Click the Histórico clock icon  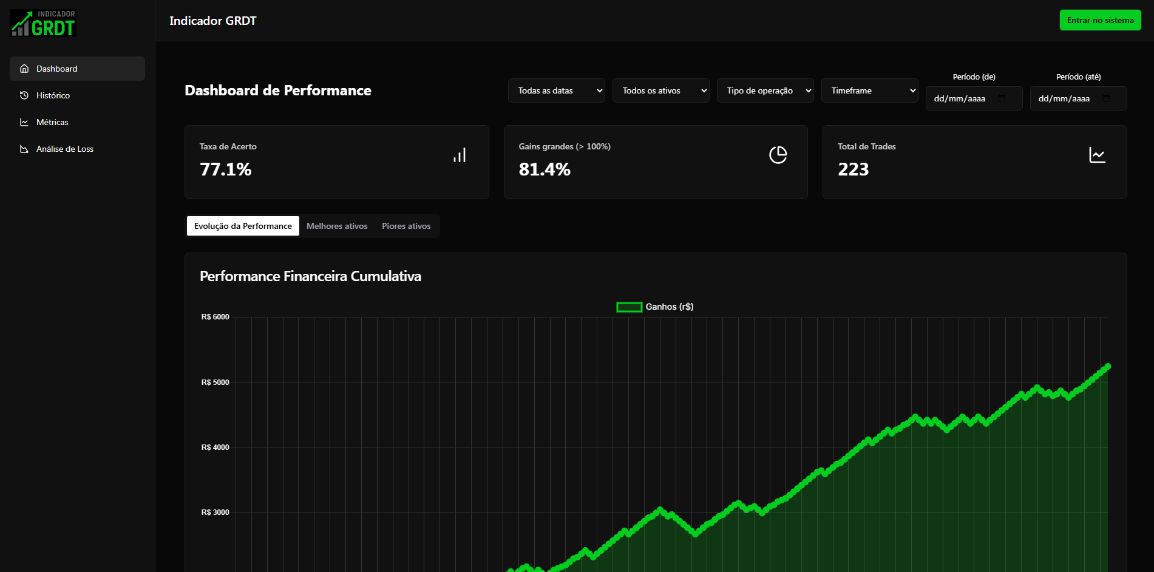[24, 95]
